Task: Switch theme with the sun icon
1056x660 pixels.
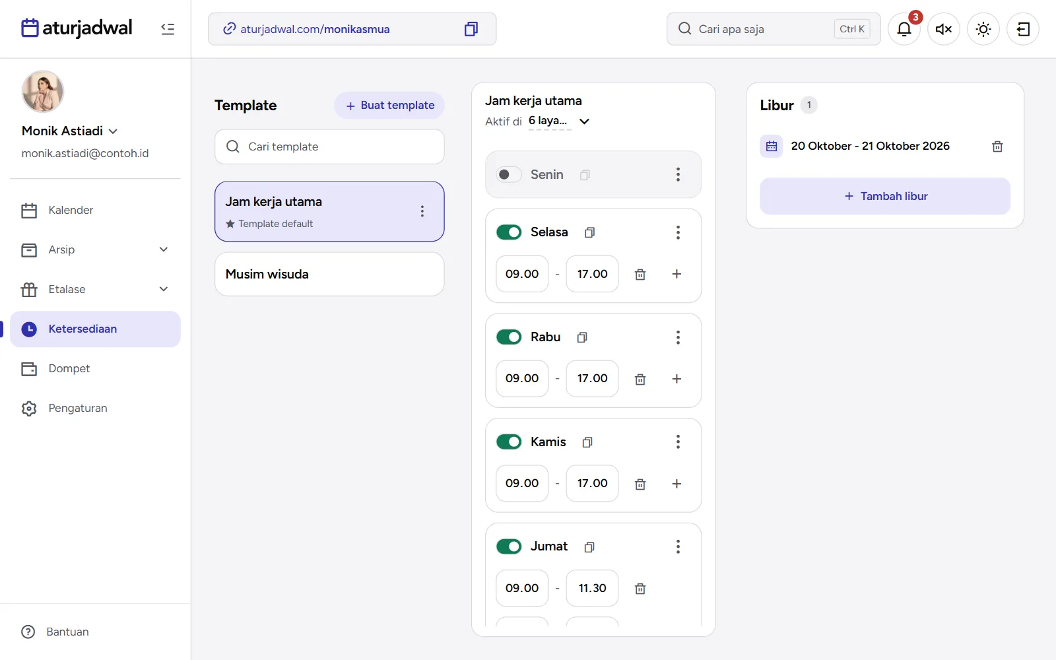Action: (x=983, y=29)
